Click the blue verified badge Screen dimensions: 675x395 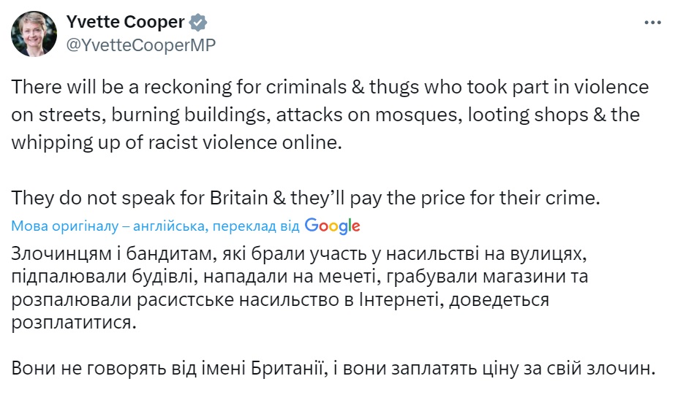(x=197, y=23)
